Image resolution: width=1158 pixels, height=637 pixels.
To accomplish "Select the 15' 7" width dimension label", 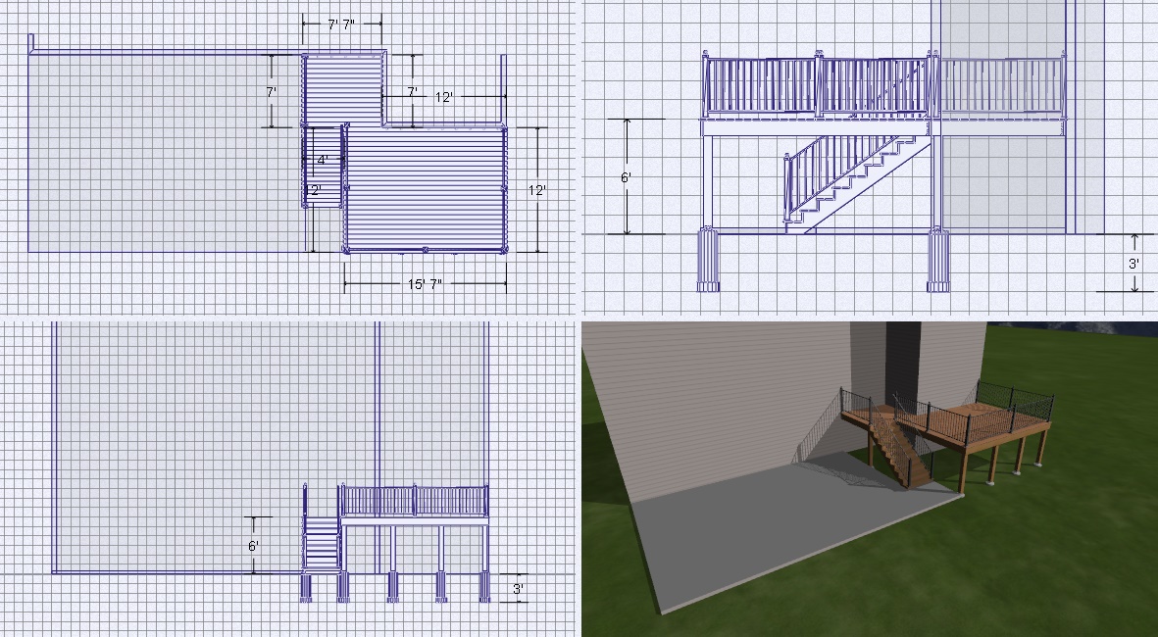I will pos(425,284).
